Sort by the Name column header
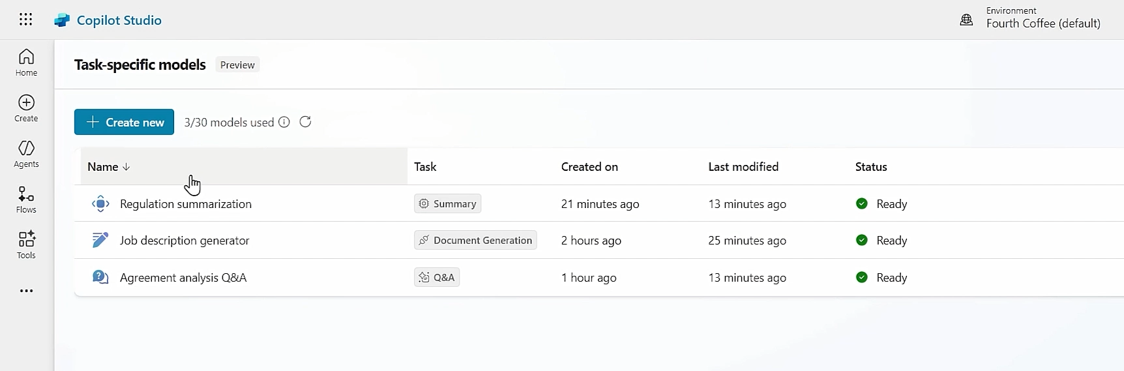Viewport: 1124px width, 371px height. 244,166
